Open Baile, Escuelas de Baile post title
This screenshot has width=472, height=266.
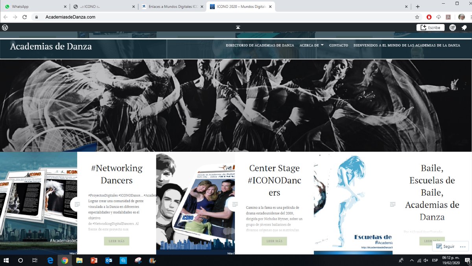pyautogui.click(x=432, y=193)
